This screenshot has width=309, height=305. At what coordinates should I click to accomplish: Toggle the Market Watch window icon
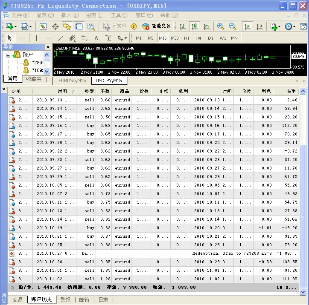43,26
